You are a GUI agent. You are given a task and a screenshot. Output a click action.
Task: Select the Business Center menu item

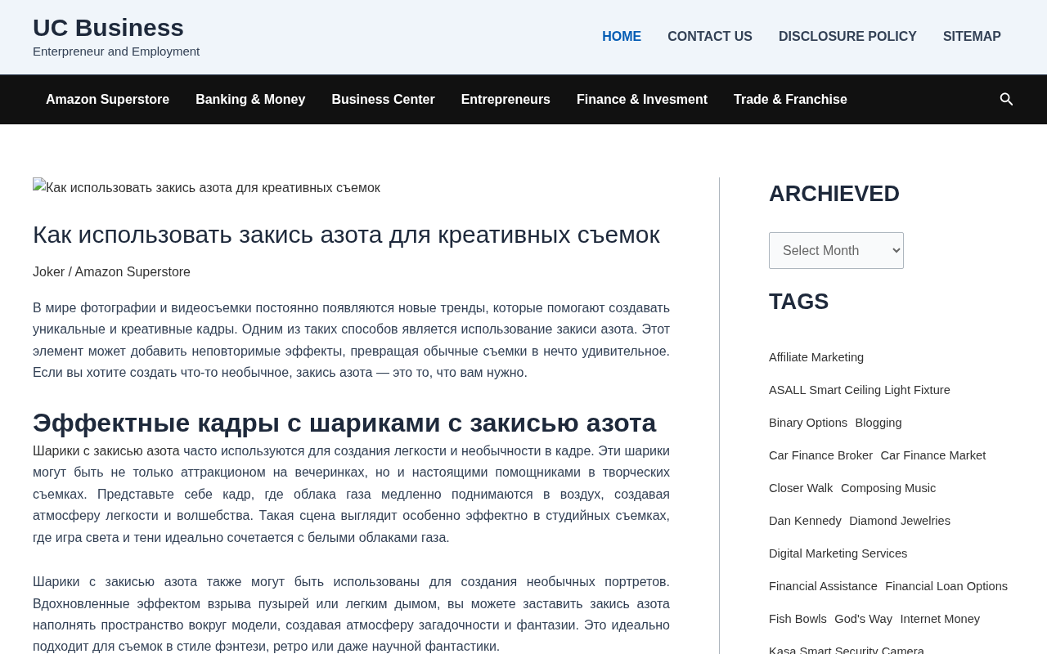pos(383,100)
